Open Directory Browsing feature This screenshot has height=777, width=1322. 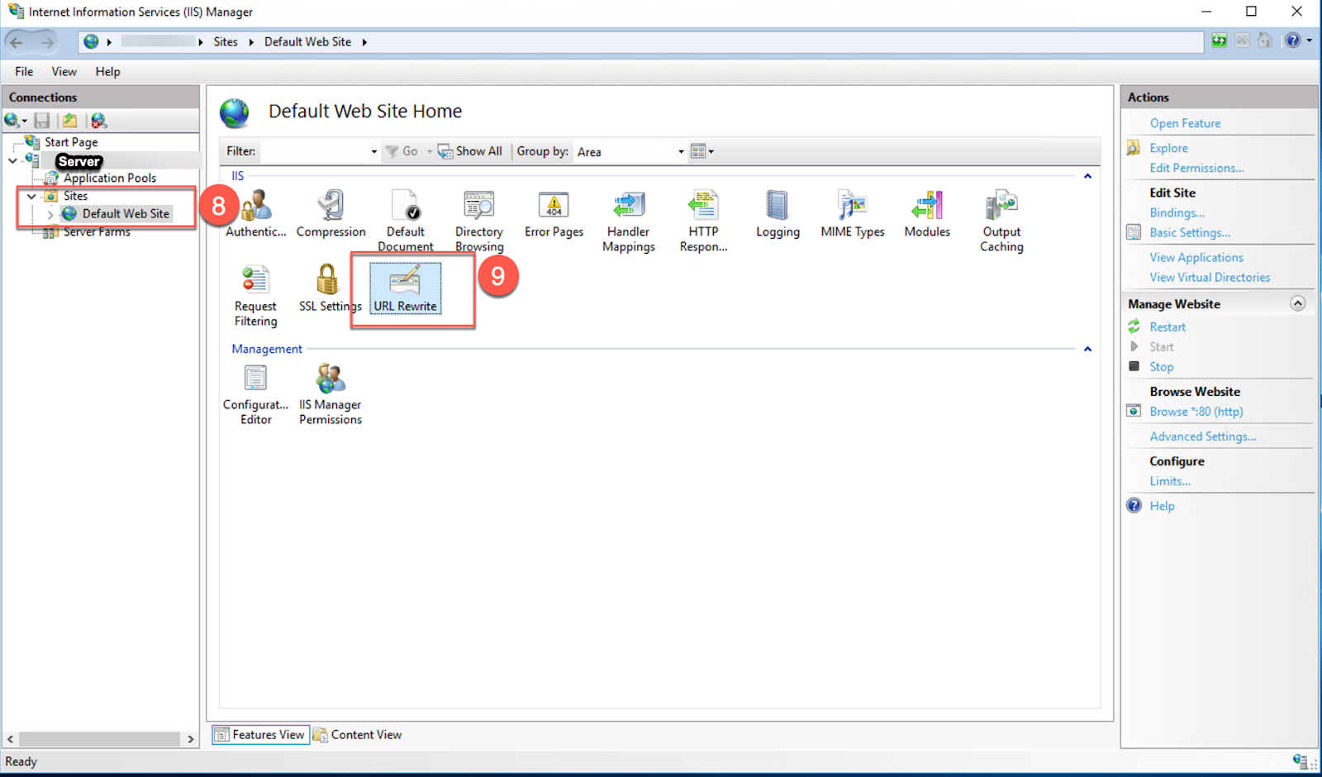(479, 220)
